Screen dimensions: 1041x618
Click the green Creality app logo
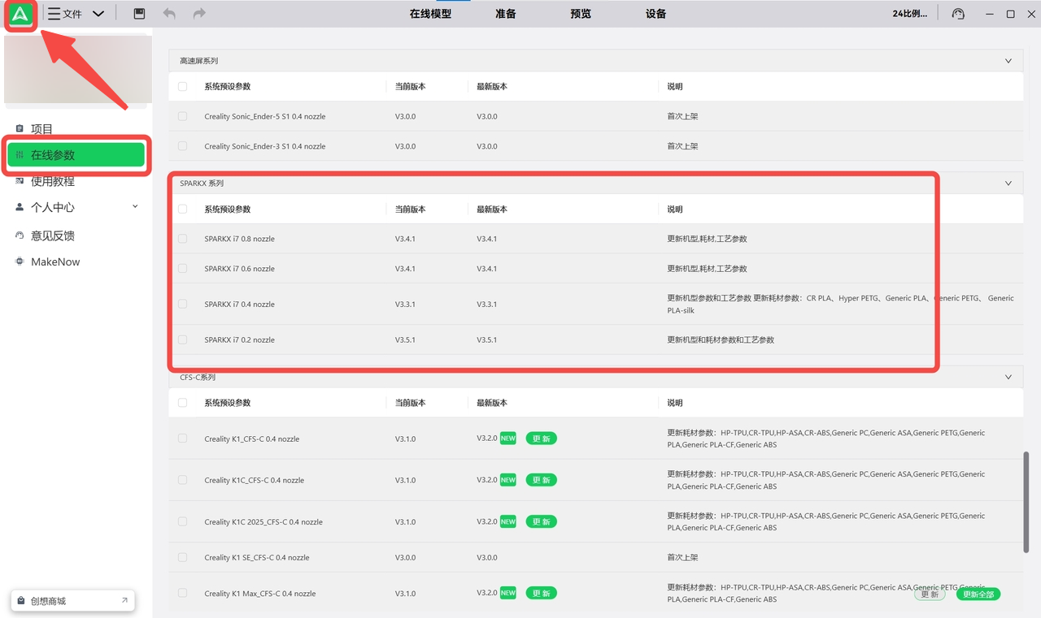pyautogui.click(x=20, y=15)
